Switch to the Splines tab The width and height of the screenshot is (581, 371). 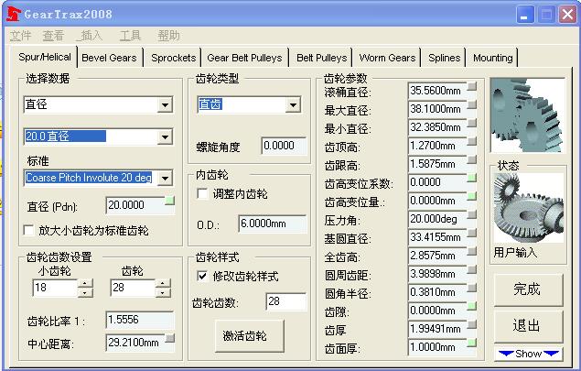445,58
